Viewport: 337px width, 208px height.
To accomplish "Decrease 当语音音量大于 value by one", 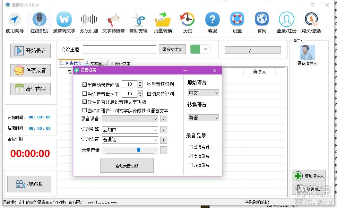I will click(140, 95).
